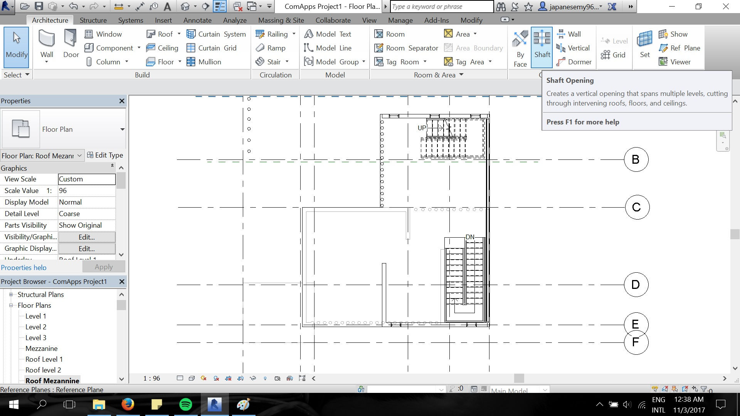Pick the By Face opening tool

tap(520, 49)
